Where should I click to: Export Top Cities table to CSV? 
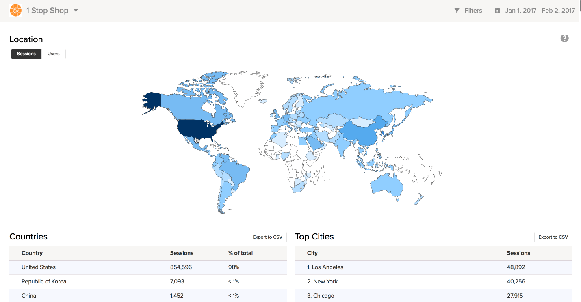(x=553, y=237)
